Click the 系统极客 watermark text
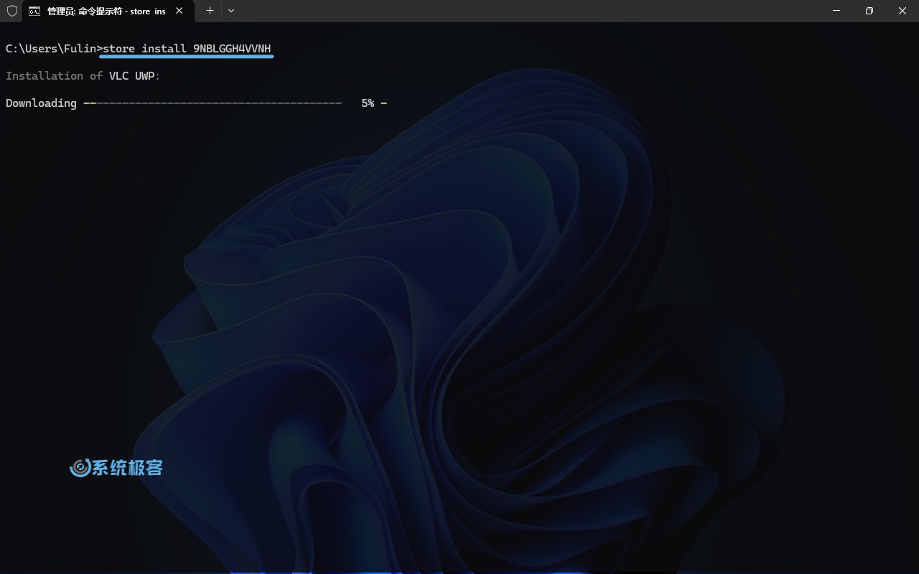Image resolution: width=919 pixels, height=574 pixels. coord(128,468)
